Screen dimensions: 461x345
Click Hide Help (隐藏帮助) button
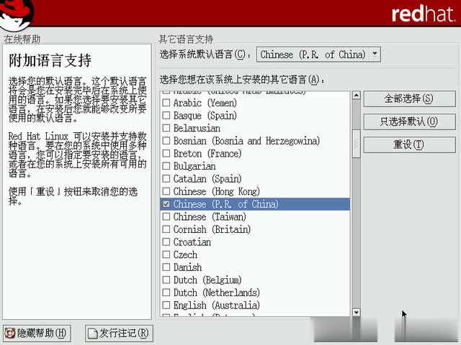pyautogui.click(x=37, y=333)
